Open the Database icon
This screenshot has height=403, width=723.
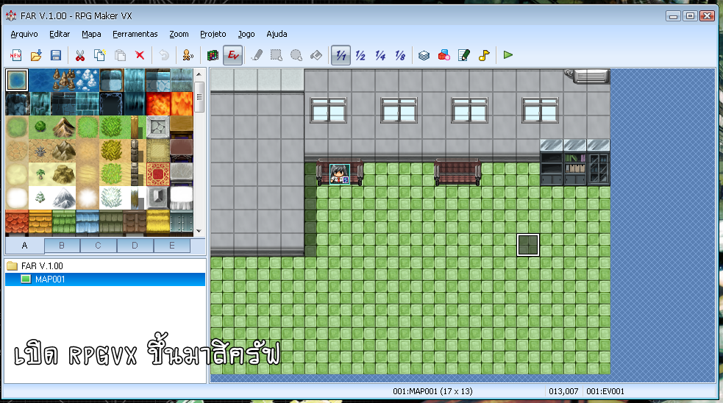(424, 55)
